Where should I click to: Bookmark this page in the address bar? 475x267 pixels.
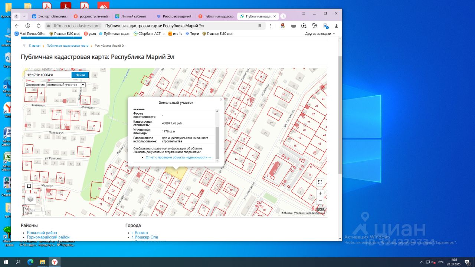pos(260,26)
